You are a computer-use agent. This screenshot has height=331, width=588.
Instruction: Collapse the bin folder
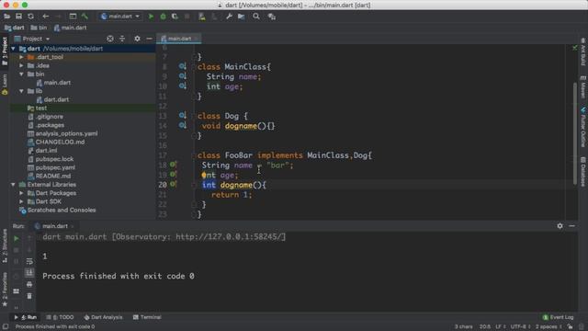pyautogui.click(x=21, y=74)
